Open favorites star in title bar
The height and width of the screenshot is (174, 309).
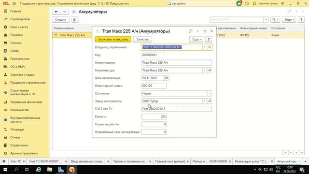coord(254,3)
